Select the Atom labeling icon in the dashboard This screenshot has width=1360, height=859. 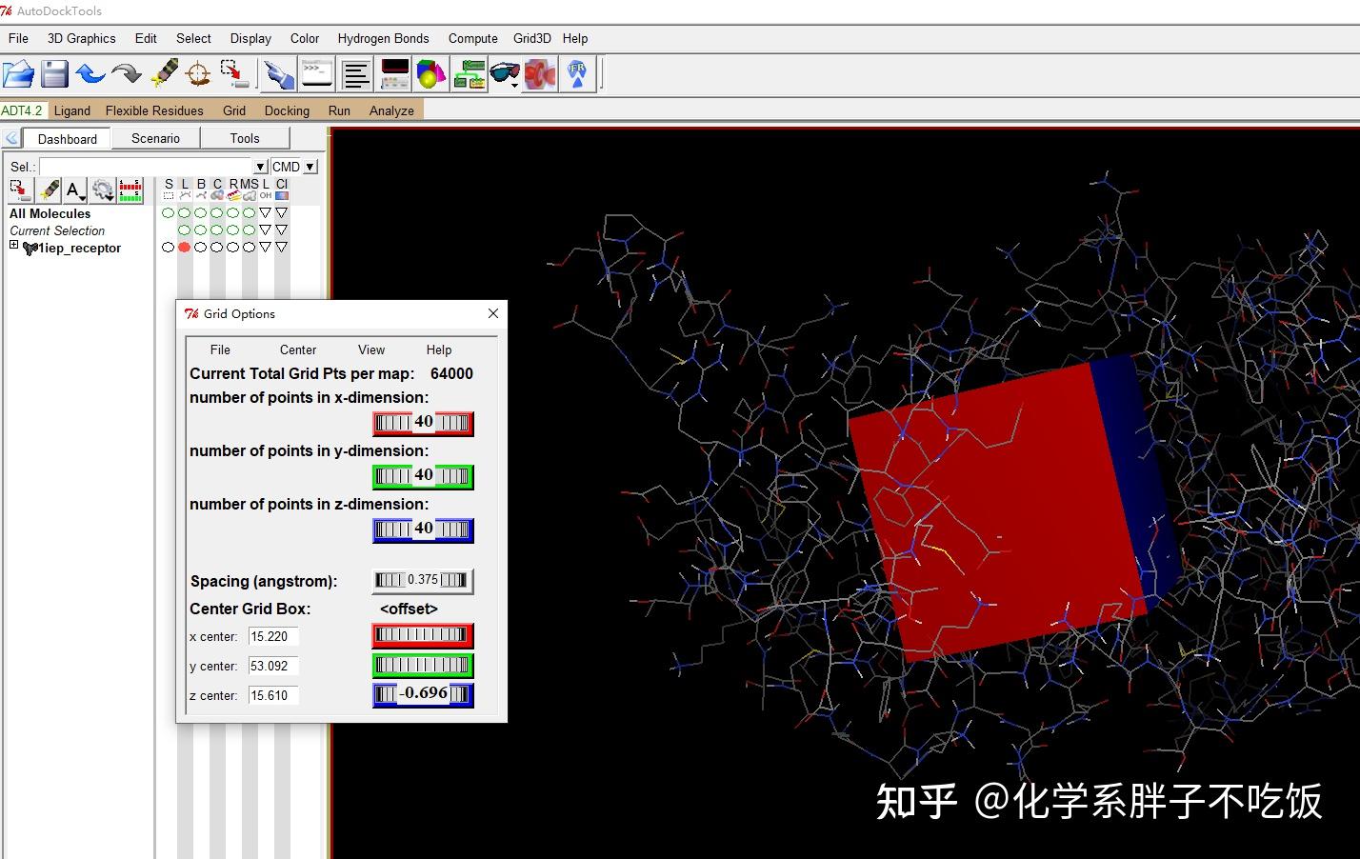[x=74, y=190]
